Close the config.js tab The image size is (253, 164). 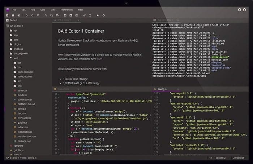tap(178, 89)
